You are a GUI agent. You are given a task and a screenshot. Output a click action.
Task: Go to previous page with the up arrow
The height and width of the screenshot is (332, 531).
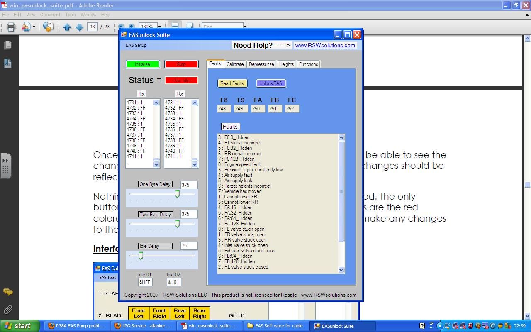point(67,27)
